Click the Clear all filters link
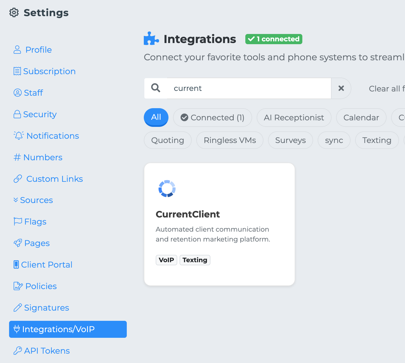Image resolution: width=405 pixels, height=363 pixels. pos(386,89)
